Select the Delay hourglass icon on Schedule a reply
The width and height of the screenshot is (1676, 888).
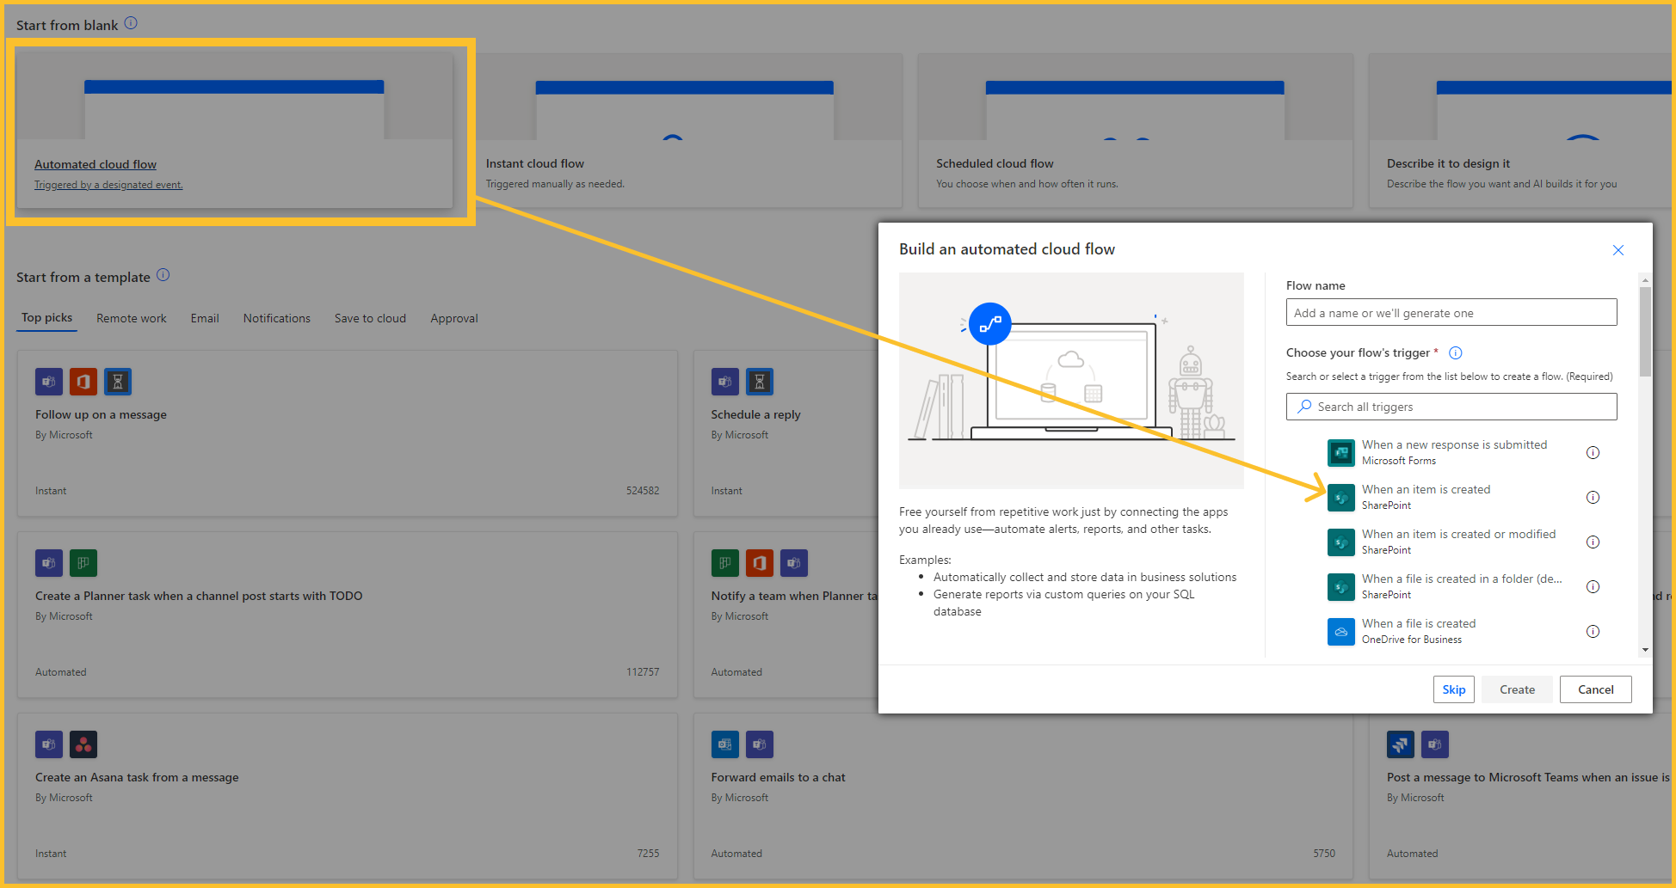pos(760,381)
